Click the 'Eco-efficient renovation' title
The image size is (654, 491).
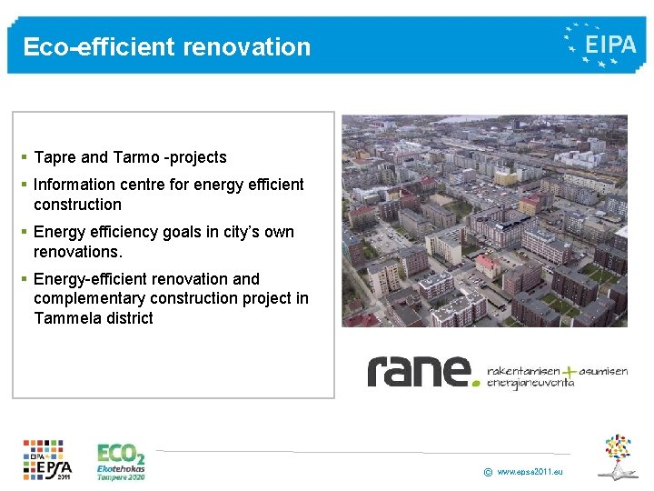(x=167, y=46)
